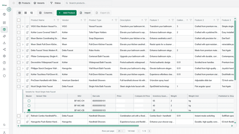Tick the select-all header checkbox

point(18,20)
